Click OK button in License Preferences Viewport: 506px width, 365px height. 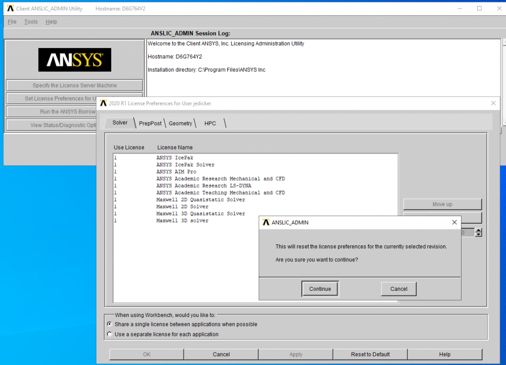pos(146,354)
